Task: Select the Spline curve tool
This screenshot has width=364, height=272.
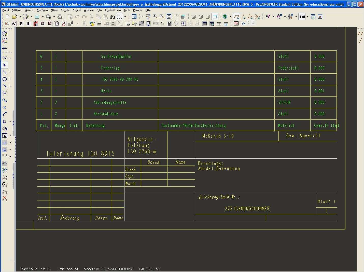Action: tap(5, 100)
